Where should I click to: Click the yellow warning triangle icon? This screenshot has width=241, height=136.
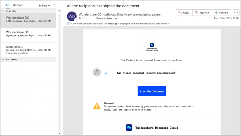click(97, 106)
